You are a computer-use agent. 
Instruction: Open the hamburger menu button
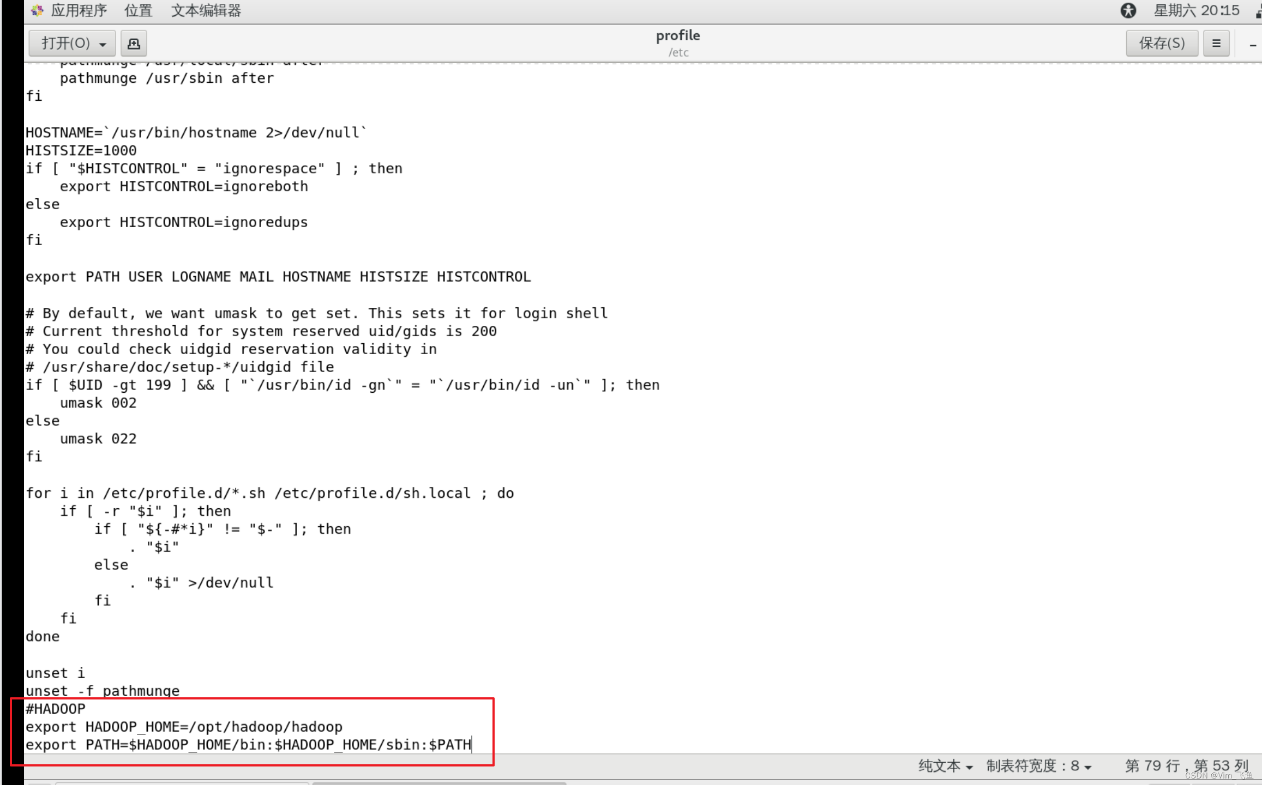click(x=1216, y=43)
